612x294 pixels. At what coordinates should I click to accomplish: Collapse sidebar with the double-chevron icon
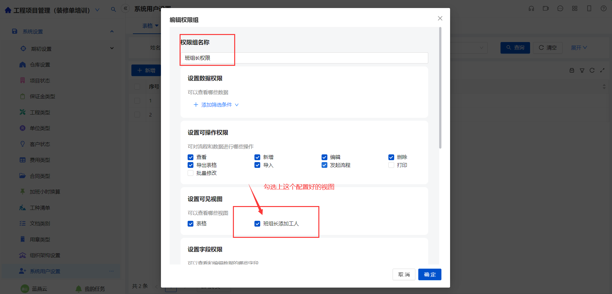(x=126, y=8)
